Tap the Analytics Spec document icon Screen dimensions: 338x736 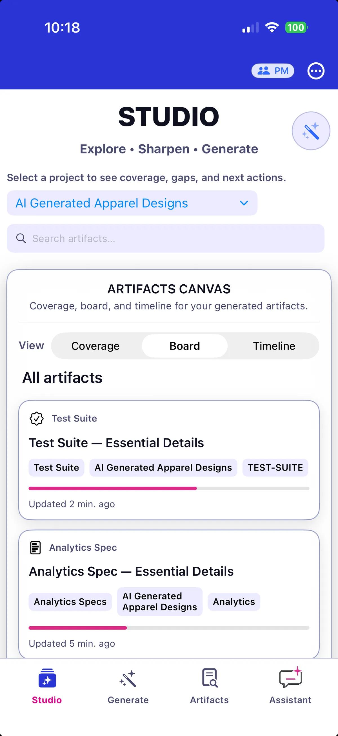point(35,548)
